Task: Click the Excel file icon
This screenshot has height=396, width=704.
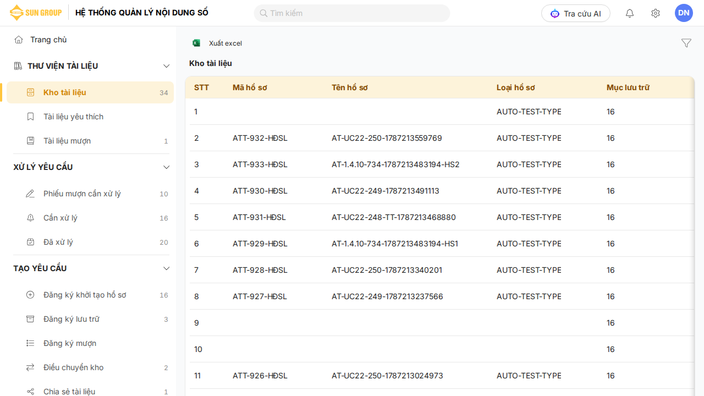Action: [196, 43]
